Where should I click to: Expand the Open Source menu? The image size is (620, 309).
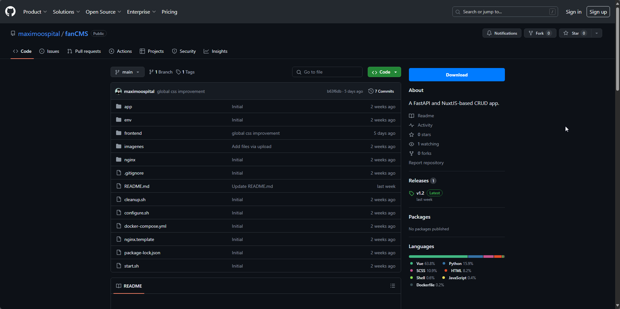pos(103,12)
